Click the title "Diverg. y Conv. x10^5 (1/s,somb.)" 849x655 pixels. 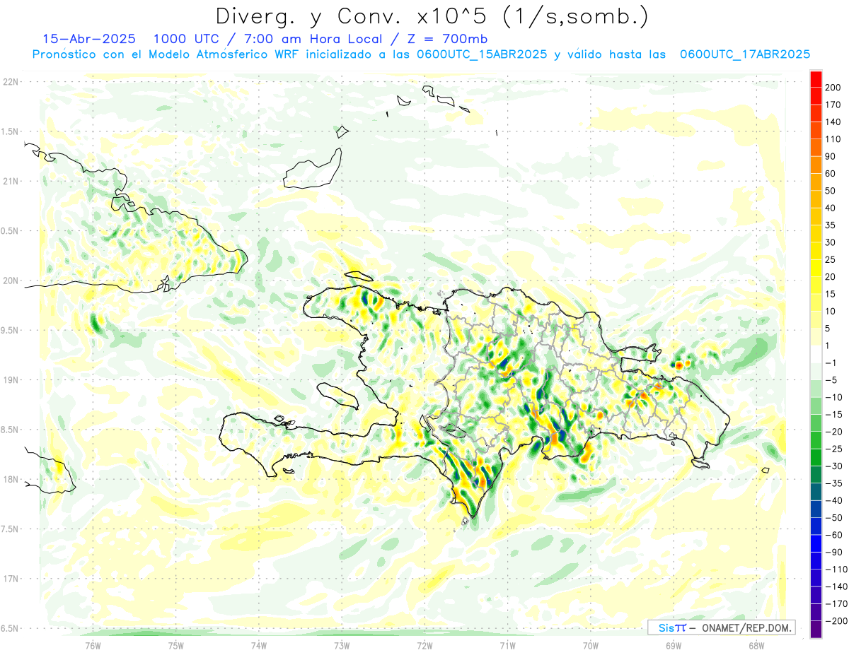432,16
